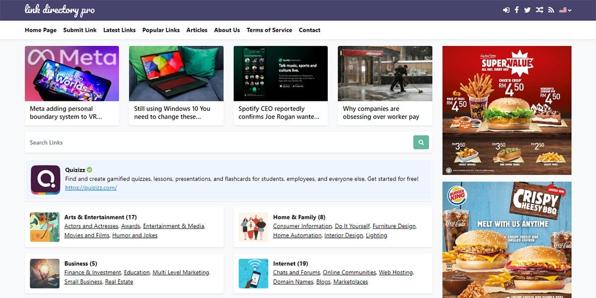Open the Web Hosting subcategory link
The width and height of the screenshot is (596, 298).
396,273
